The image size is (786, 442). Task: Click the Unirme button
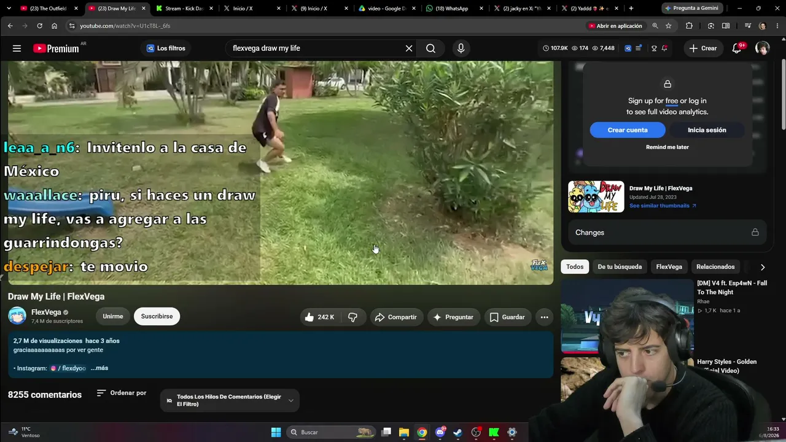tap(113, 317)
